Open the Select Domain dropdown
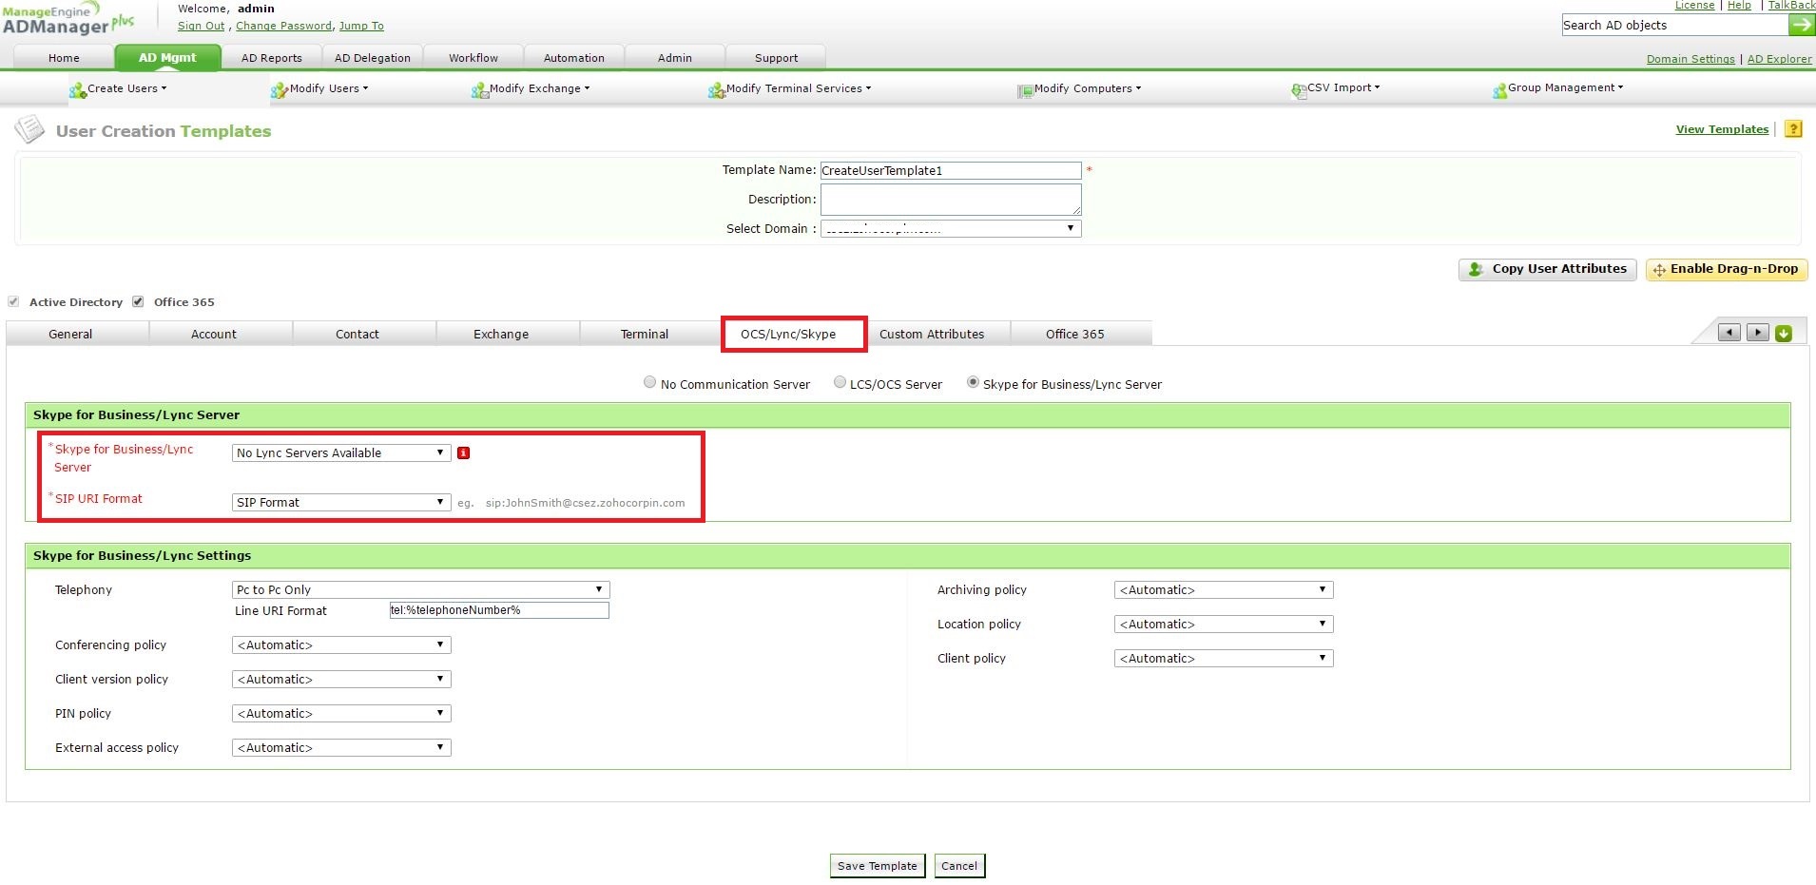 951,229
